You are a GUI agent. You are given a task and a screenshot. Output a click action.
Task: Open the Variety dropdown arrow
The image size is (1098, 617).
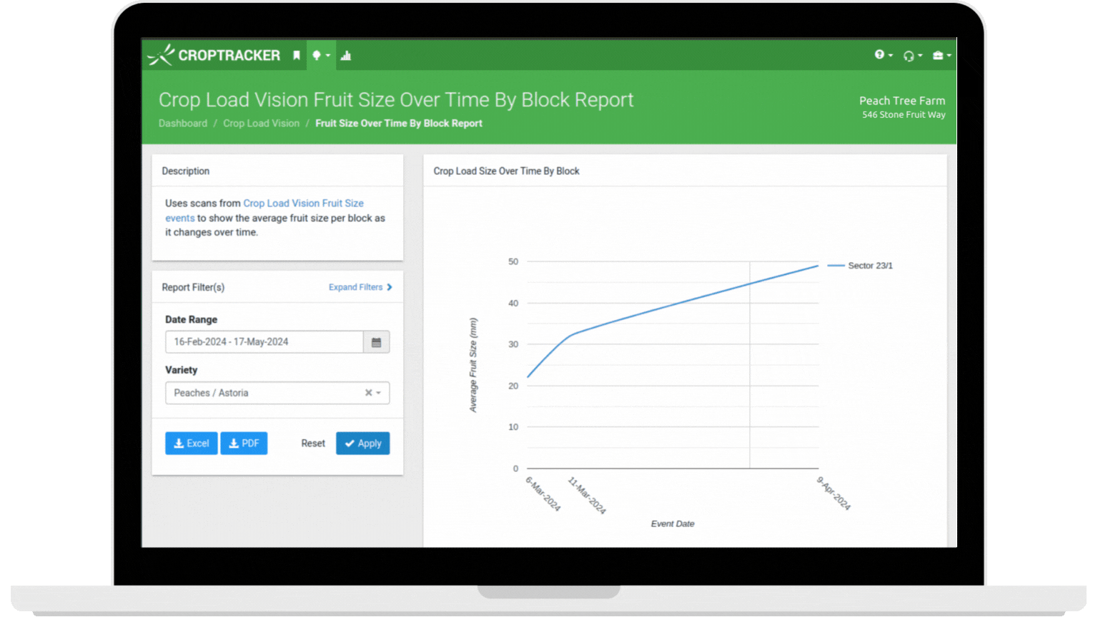379,393
